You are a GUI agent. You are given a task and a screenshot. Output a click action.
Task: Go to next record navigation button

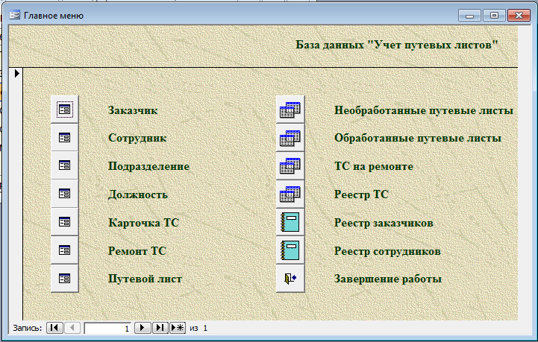tap(143, 328)
